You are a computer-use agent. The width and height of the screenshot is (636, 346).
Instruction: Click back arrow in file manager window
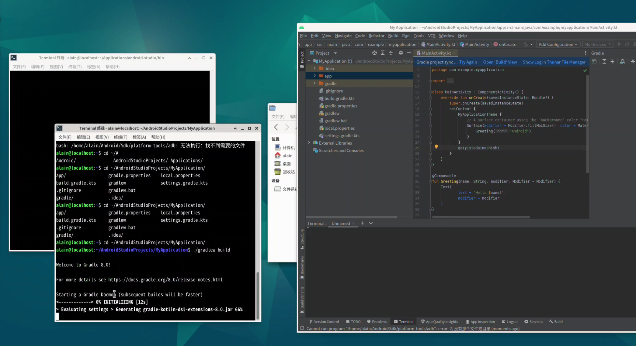pos(276,127)
